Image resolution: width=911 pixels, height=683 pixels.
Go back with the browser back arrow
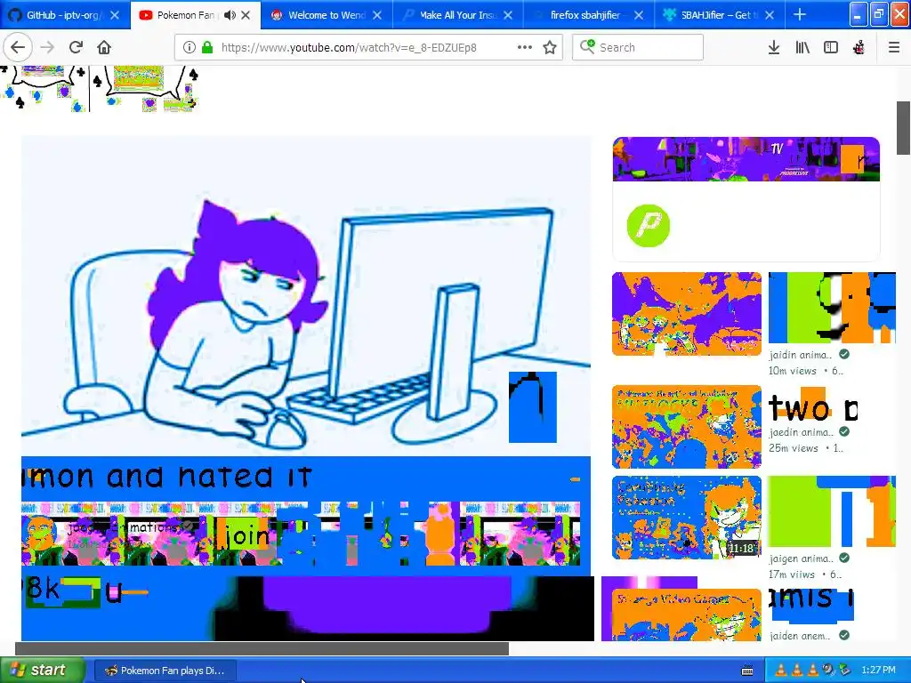click(18, 47)
